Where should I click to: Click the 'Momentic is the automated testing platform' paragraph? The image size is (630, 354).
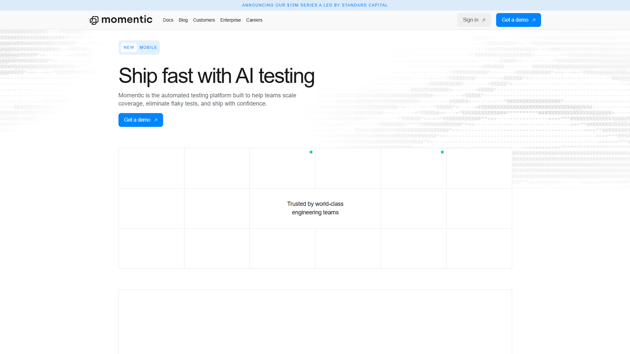[207, 99]
